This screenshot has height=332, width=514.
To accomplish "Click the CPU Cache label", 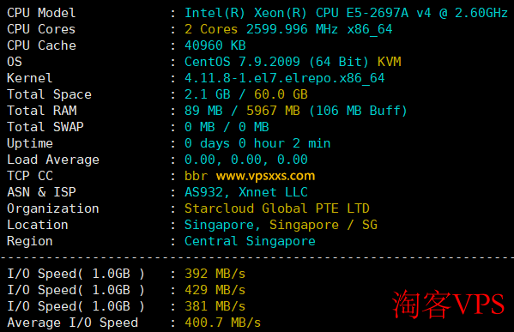I will 41,45.
